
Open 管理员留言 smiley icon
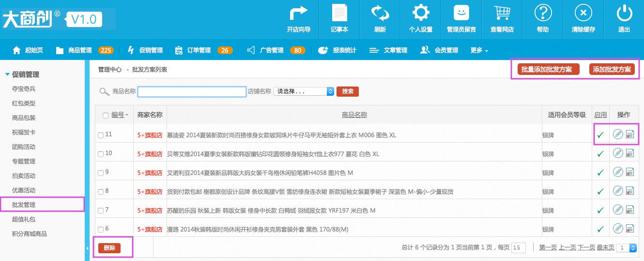(x=461, y=13)
